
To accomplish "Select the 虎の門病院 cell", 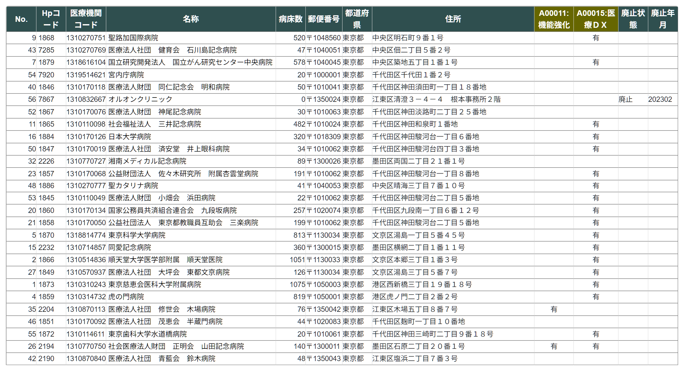I will 191,297.
